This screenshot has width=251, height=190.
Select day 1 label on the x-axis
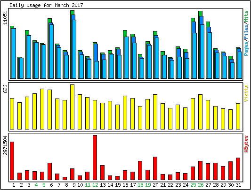click(x=14, y=185)
